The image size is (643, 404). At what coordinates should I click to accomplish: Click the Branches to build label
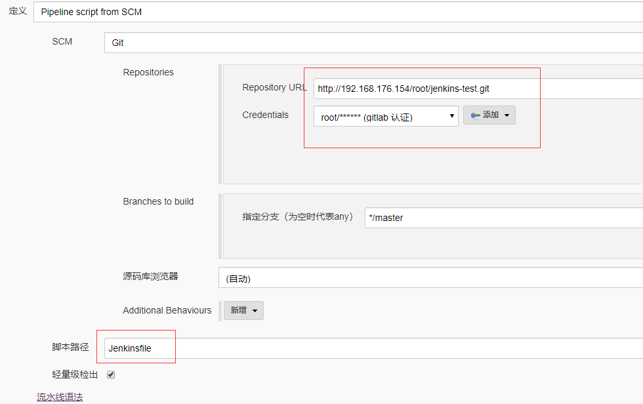158,201
